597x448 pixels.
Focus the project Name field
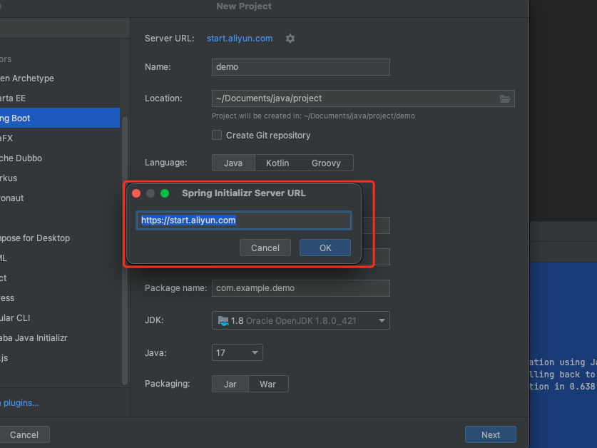(301, 67)
